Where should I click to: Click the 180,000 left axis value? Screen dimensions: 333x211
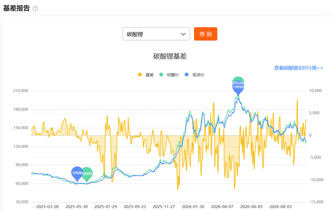coord(21,109)
